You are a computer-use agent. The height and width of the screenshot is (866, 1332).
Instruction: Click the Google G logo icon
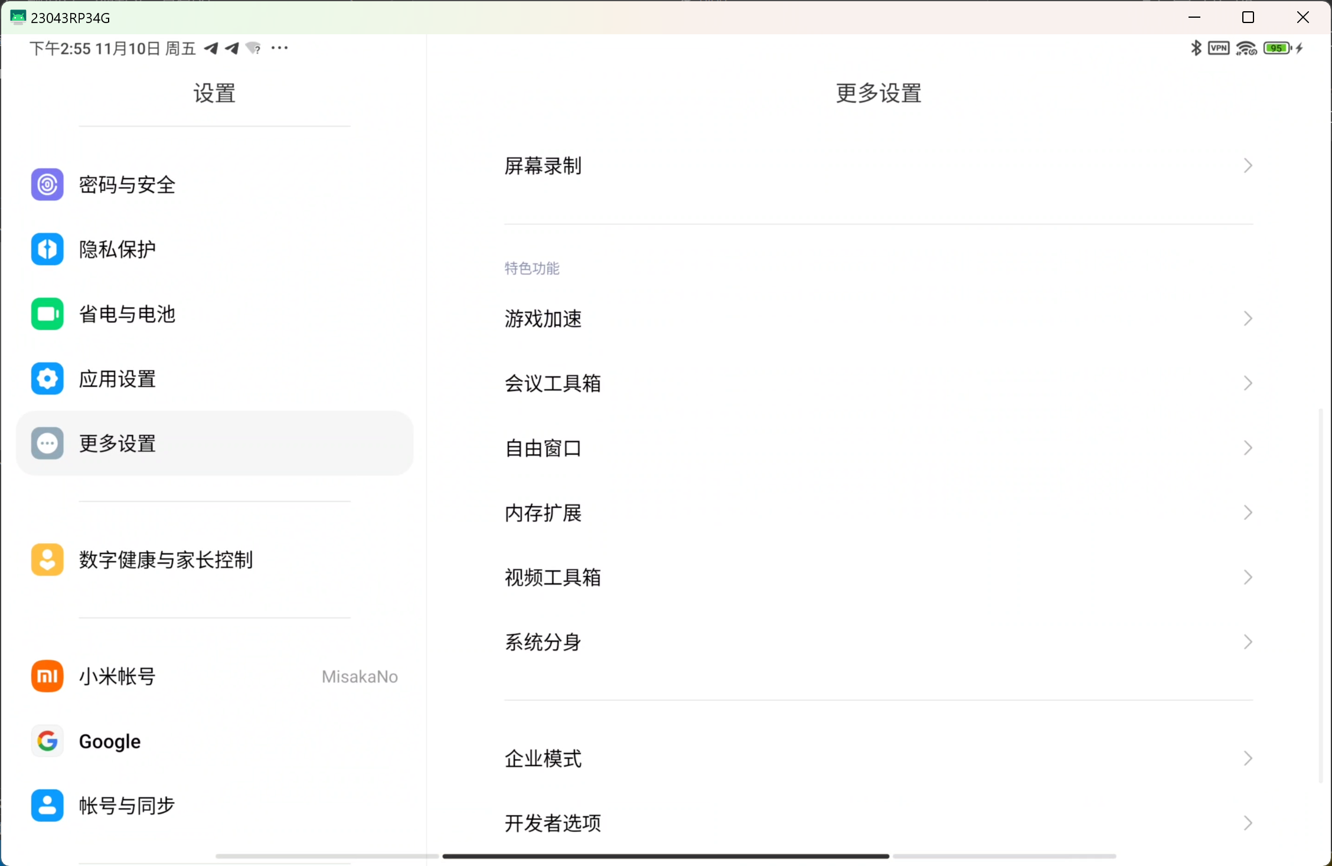click(47, 741)
